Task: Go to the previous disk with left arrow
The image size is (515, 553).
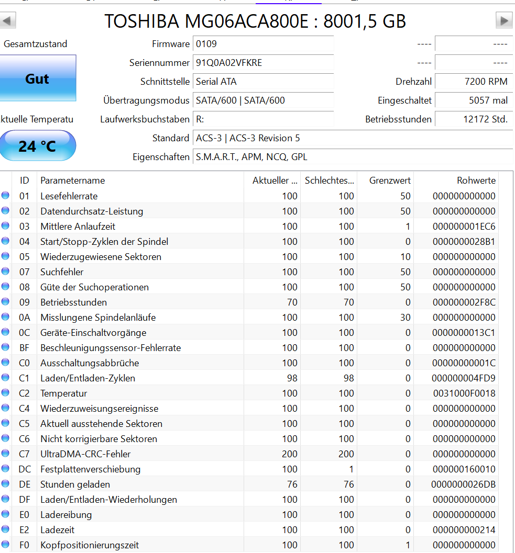Action: tap(8, 20)
